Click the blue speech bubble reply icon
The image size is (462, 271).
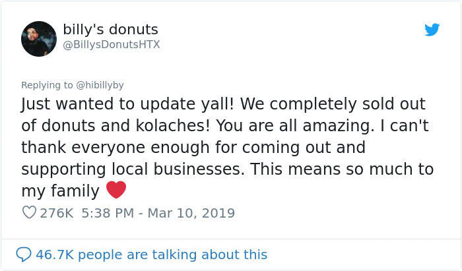[23, 254]
